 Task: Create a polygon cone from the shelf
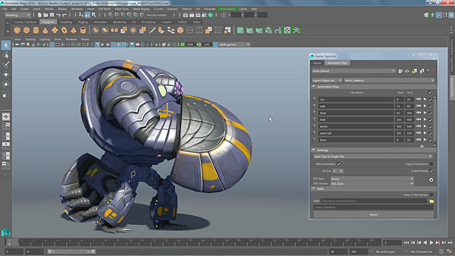45,30
